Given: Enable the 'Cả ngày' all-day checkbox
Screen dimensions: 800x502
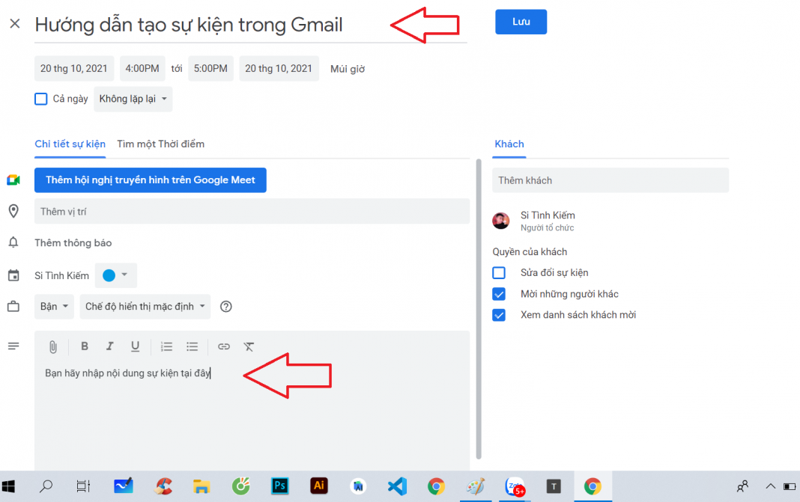Looking at the screenshot, I should 41,99.
